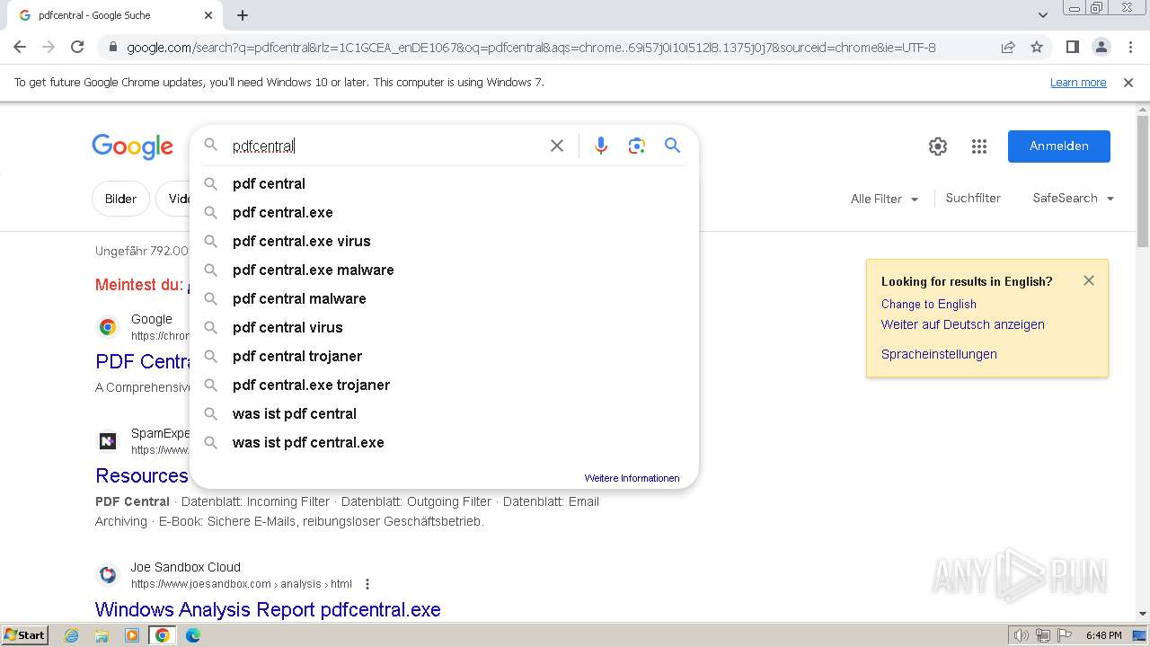
Task: Open the Windows Start menu
Action: point(25,635)
